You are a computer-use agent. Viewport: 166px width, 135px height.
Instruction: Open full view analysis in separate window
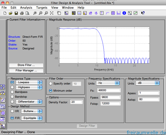(x=59, y=13)
